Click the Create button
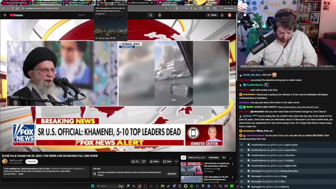This screenshot has height=189, width=336. click(212, 15)
